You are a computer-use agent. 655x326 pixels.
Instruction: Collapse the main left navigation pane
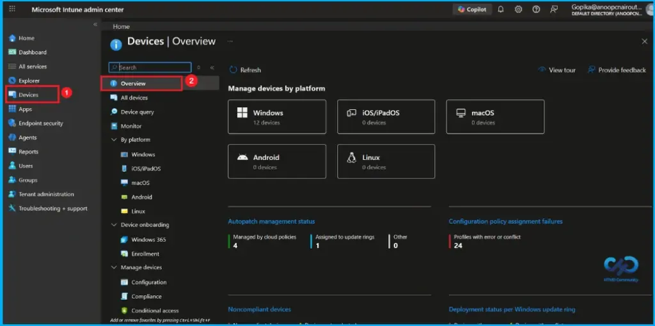point(95,25)
